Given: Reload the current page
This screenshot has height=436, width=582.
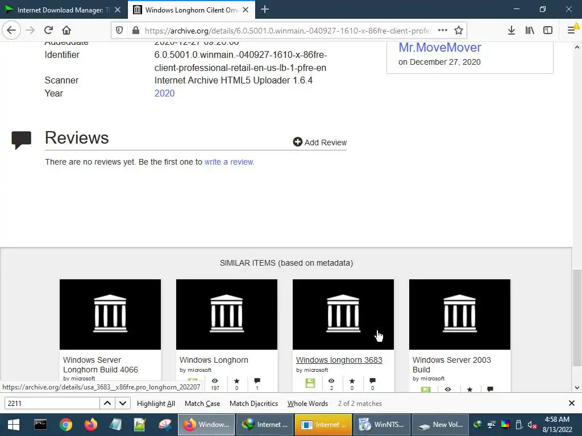Looking at the screenshot, I should tap(48, 30).
